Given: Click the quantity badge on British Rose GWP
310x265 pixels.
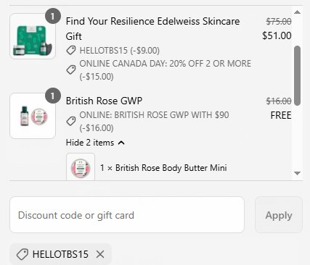Looking at the screenshot, I should tap(52, 96).
